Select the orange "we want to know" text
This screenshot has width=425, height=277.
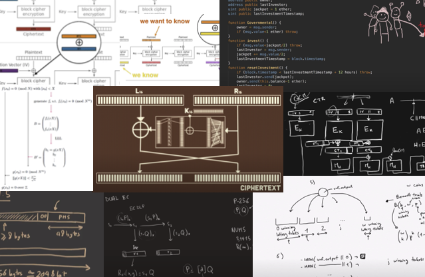[x=162, y=21]
